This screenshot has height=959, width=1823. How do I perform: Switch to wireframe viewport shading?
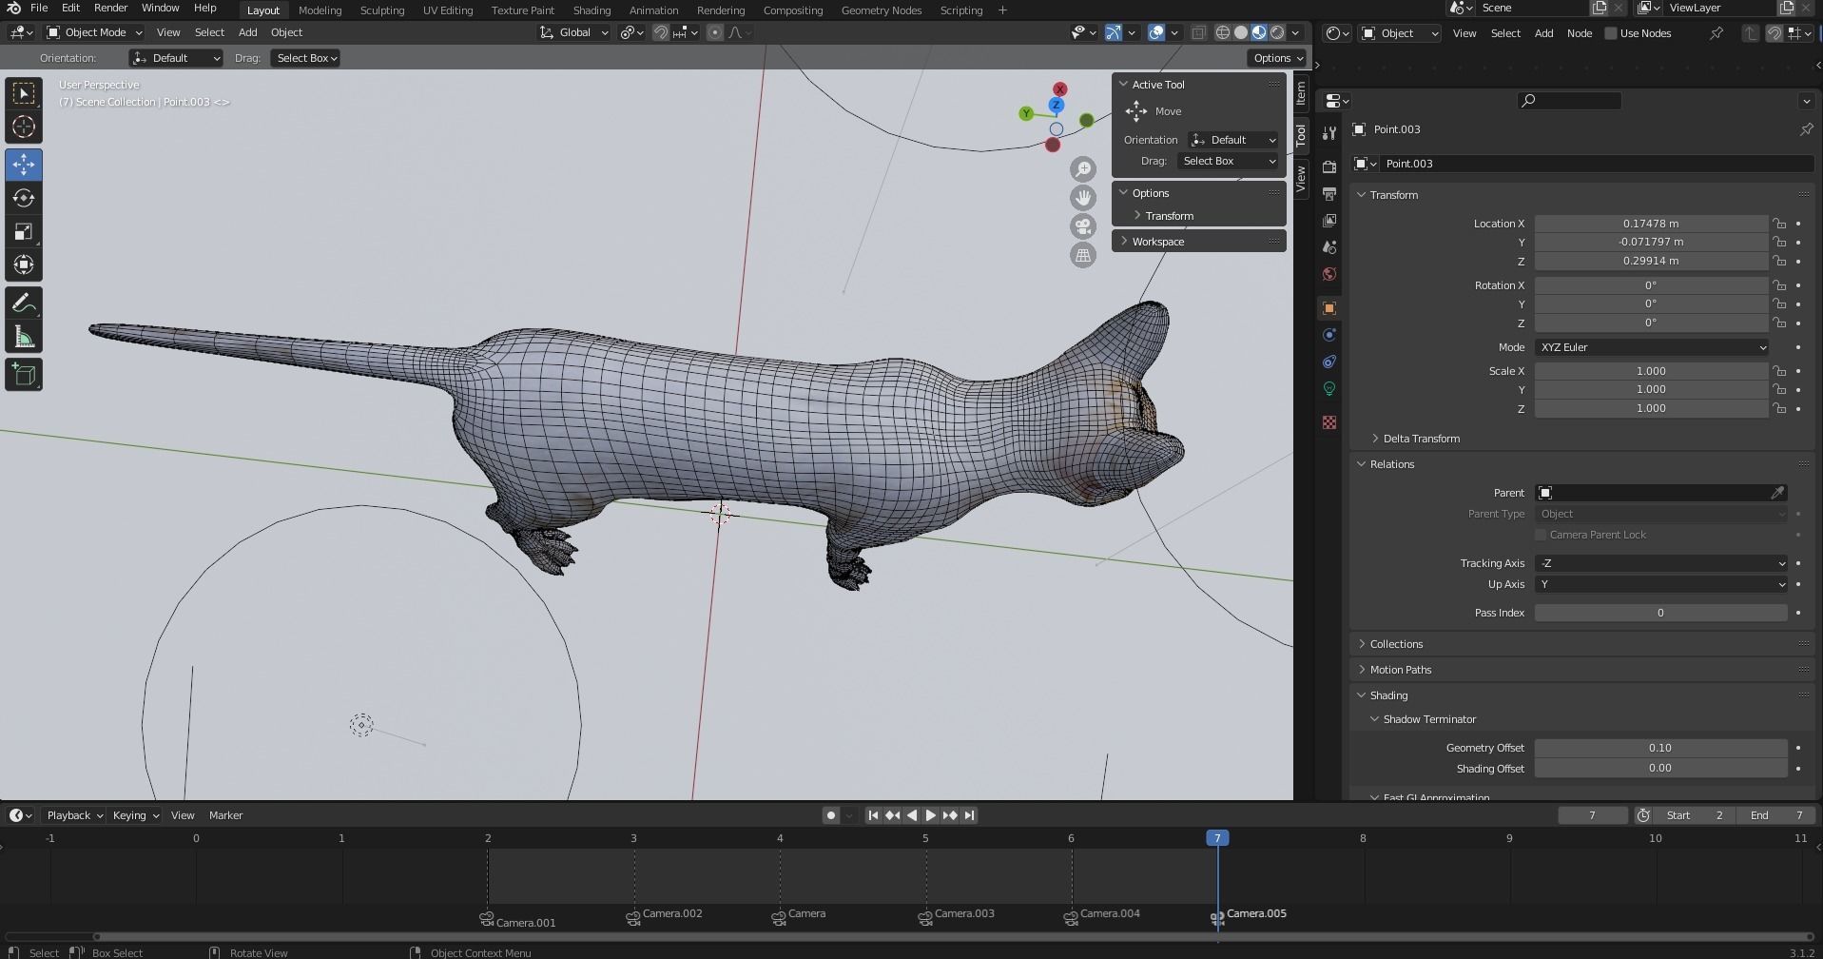[1223, 32]
